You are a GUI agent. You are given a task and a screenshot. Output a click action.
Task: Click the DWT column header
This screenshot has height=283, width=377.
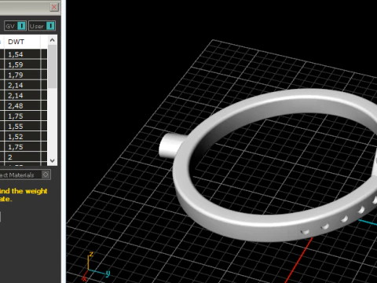click(x=22, y=42)
